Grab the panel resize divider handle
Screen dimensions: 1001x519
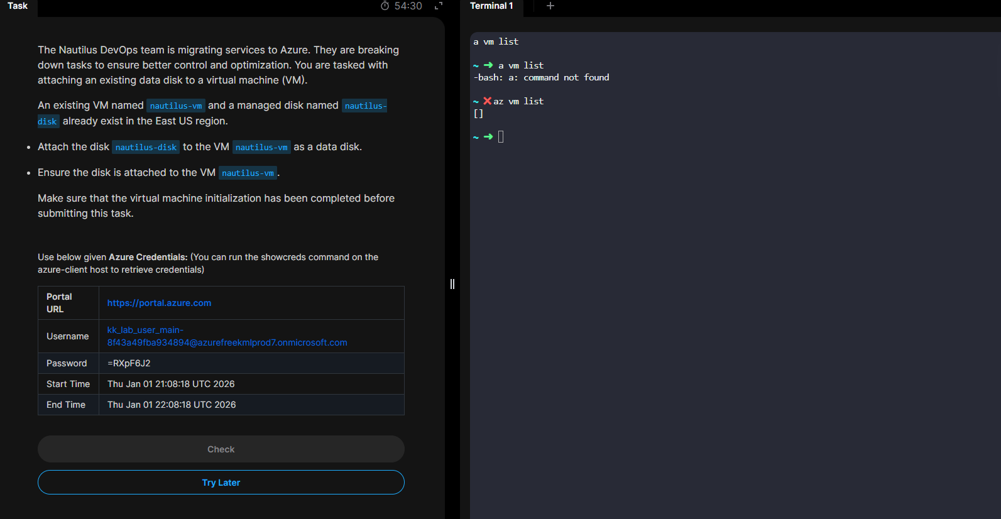(x=452, y=284)
